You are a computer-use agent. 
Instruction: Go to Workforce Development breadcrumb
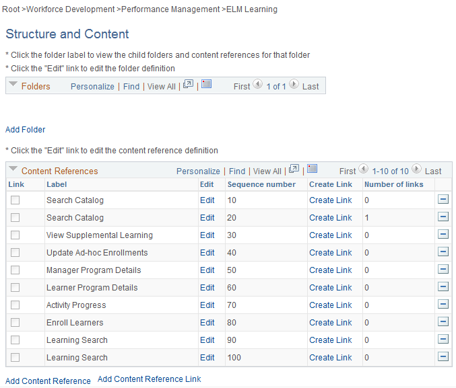point(71,9)
